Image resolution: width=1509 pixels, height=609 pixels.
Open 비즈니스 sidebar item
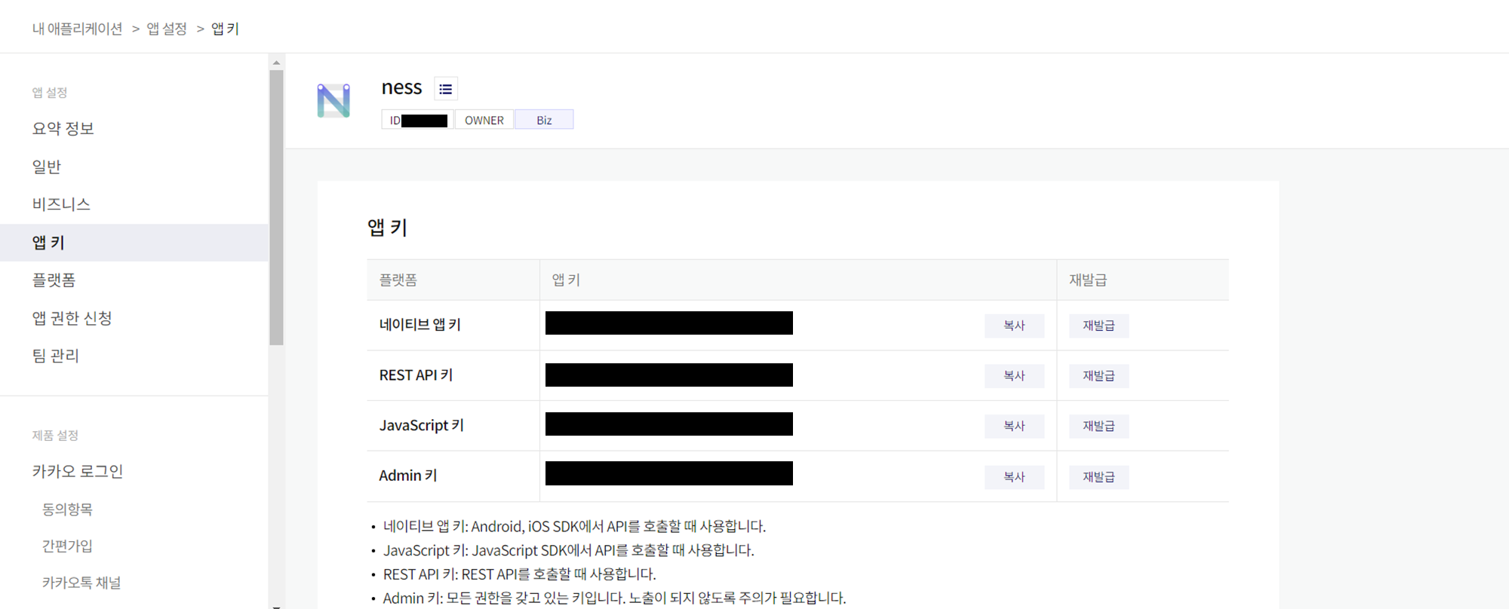point(61,204)
